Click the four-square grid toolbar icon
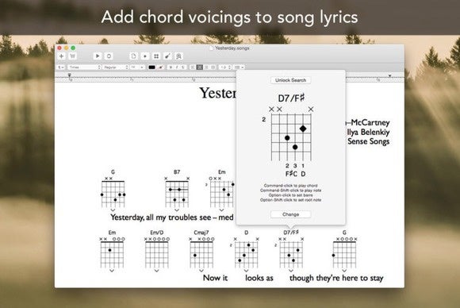Viewport: 460px width, 308px height. pyautogui.click(x=156, y=56)
